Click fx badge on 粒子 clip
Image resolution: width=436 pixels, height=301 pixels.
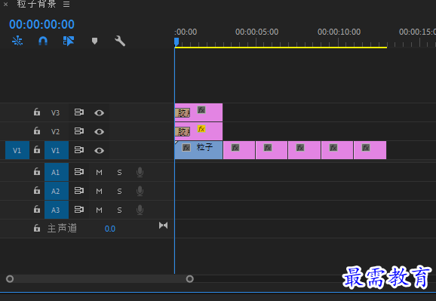[186, 147]
